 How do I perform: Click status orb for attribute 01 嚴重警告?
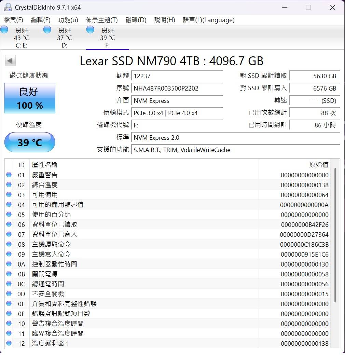pos(9,175)
